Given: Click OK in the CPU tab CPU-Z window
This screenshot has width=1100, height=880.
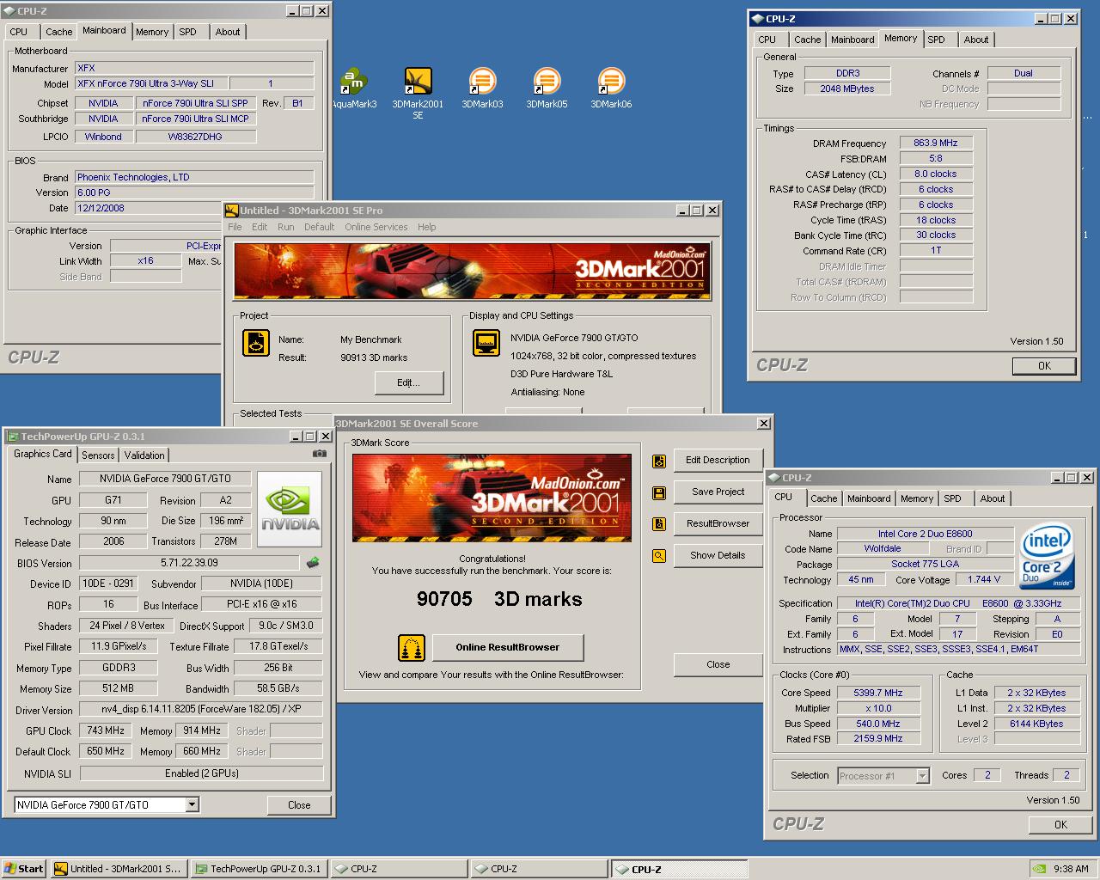Looking at the screenshot, I should [1060, 824].
